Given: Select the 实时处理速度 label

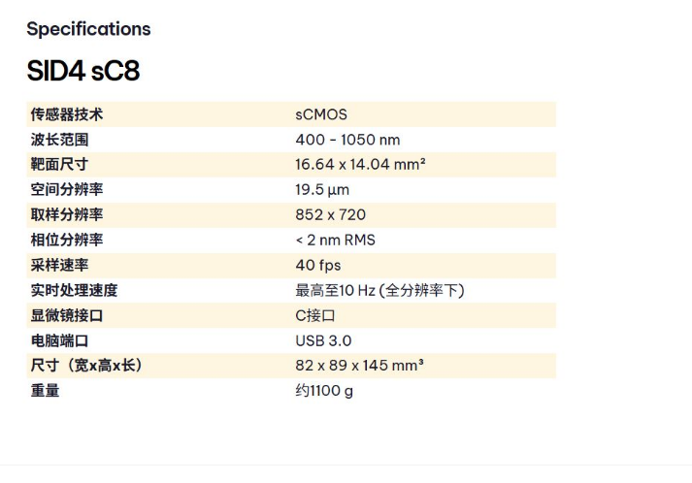Looking at the screenshot, I should point(75,290).
